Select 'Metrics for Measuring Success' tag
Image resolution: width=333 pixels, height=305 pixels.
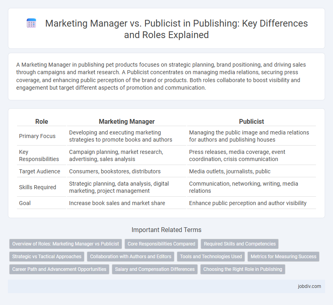tap(283, 257)
